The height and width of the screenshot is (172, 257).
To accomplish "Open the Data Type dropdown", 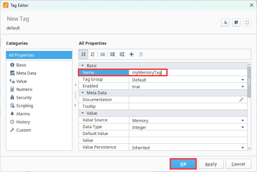I will tap(243, 127).
